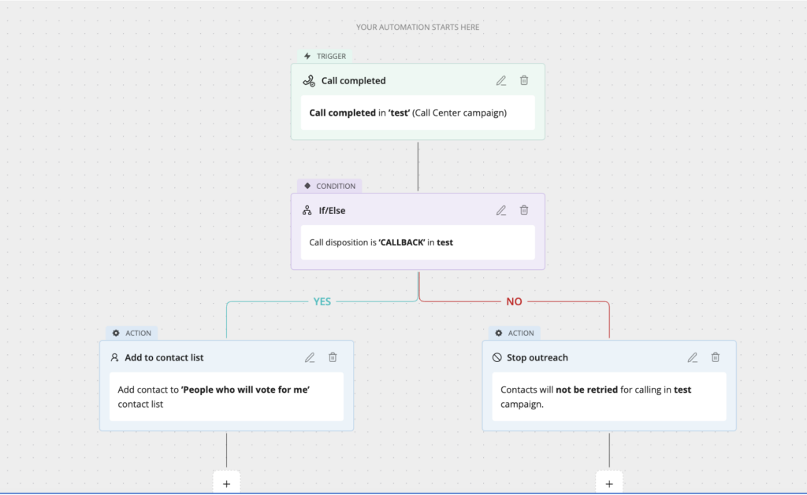
Task: Delete the If/Else condition
Action: click(x=524, y=209)
